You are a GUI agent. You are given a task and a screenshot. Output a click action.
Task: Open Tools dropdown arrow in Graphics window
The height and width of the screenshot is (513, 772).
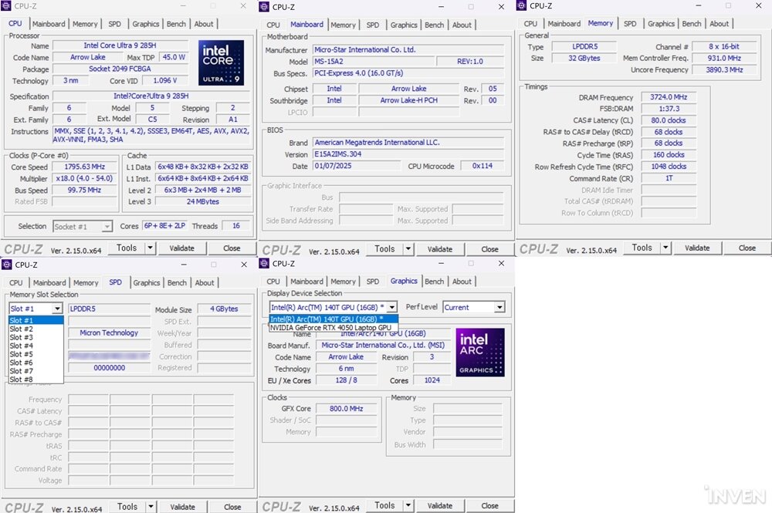[x=408, y=505]
